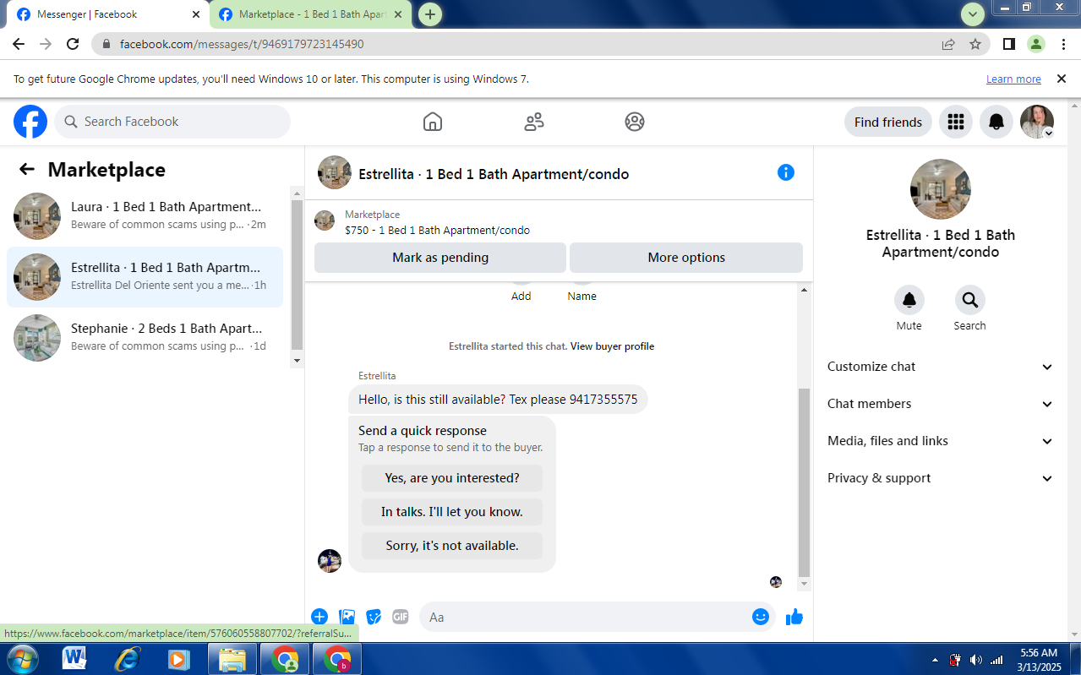Open the View buyer profile link

click(x=612, y=346)
